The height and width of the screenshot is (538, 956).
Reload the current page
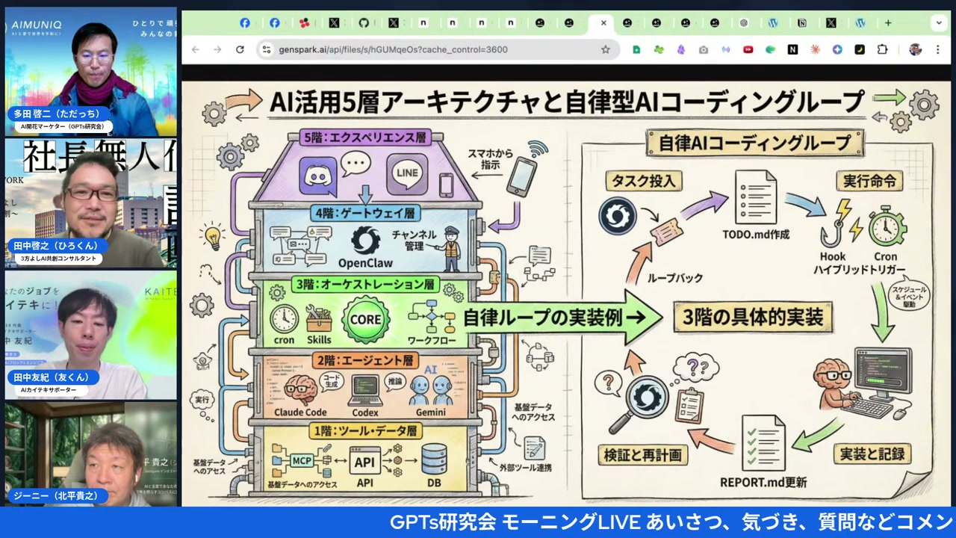(239, 49)
